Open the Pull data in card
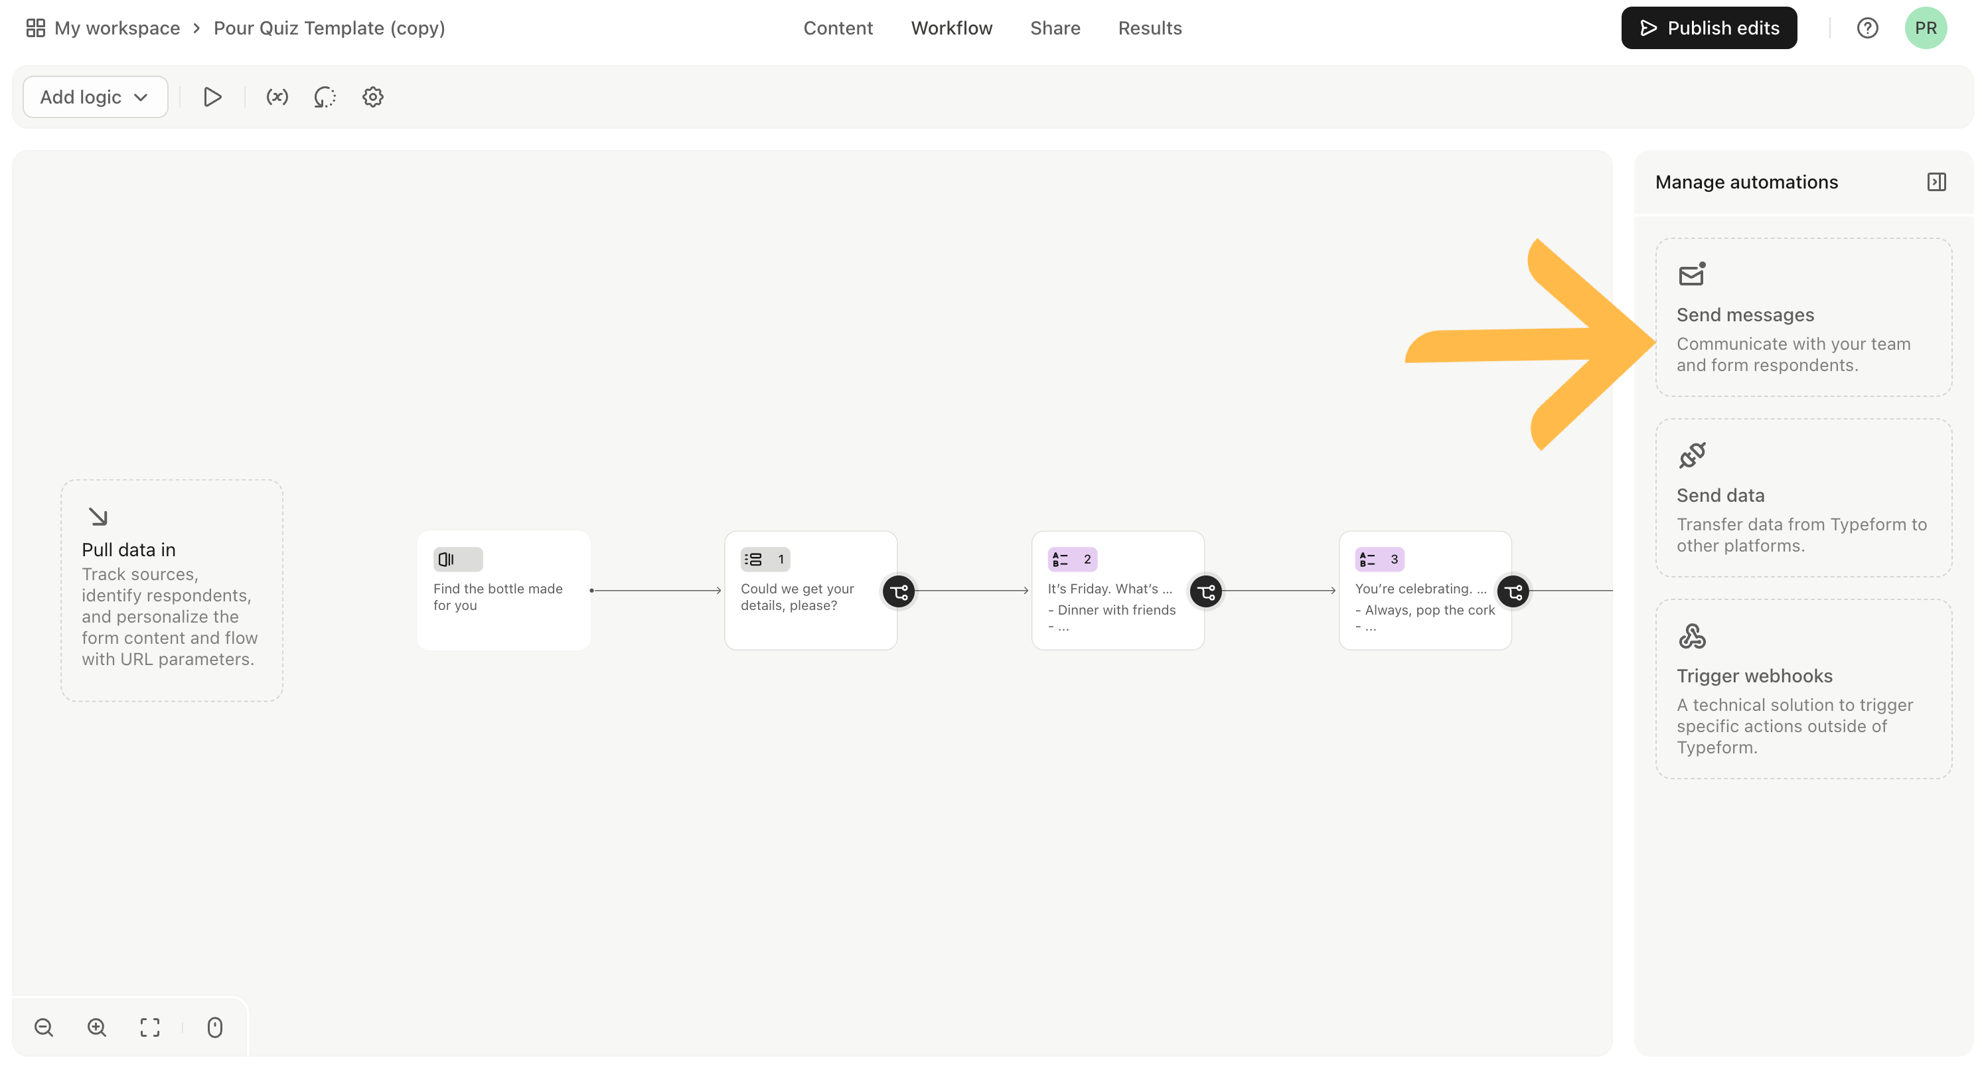 tap(171, 590)
